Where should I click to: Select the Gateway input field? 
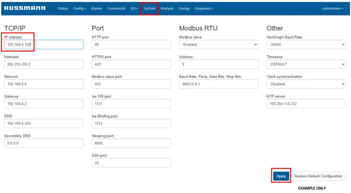(x=44, y=104)
